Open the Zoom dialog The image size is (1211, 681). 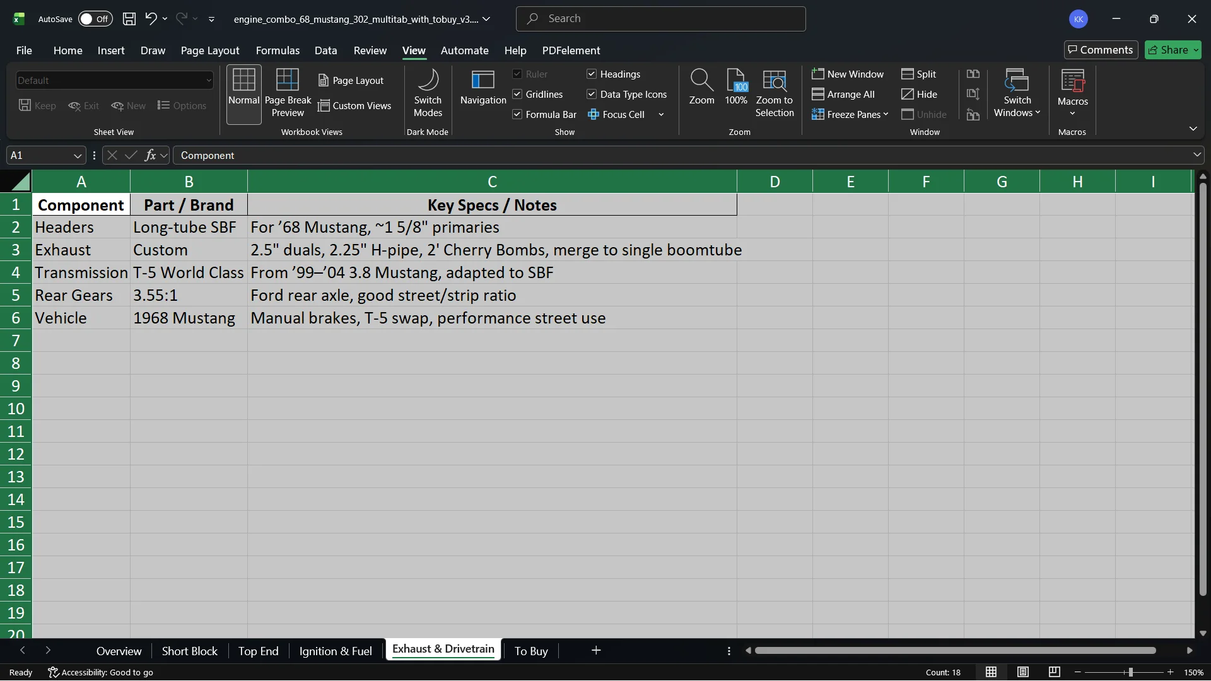coord(701,88)
